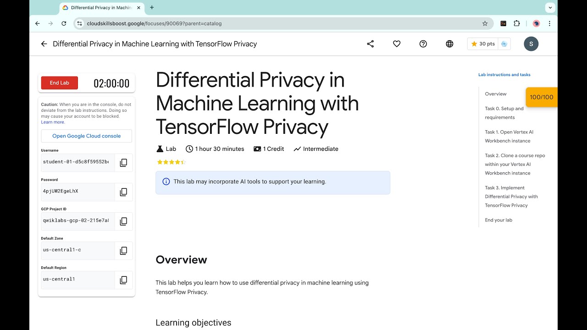The width and height of the screenshot is (587, 330).
Task: View the 30 pts points badge
Action: 483,44
